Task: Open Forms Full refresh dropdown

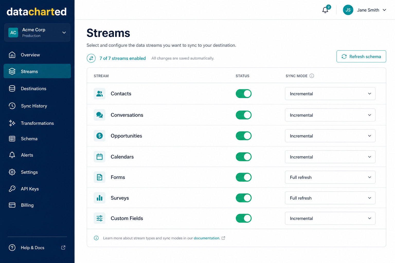Action: tap(330, 177)
